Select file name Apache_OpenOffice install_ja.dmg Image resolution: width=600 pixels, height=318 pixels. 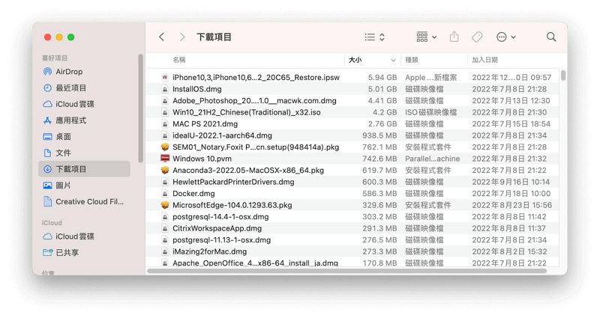(x=255, y=263)
